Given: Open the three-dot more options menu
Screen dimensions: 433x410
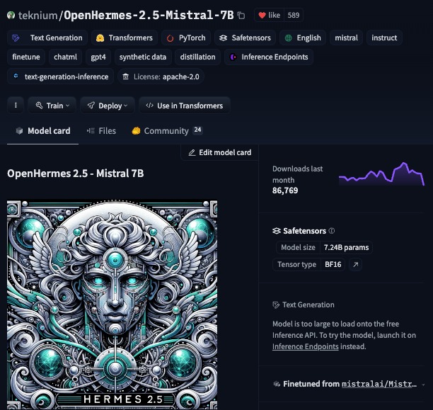Looking at the screenshot, I should (x=16, y=106).
